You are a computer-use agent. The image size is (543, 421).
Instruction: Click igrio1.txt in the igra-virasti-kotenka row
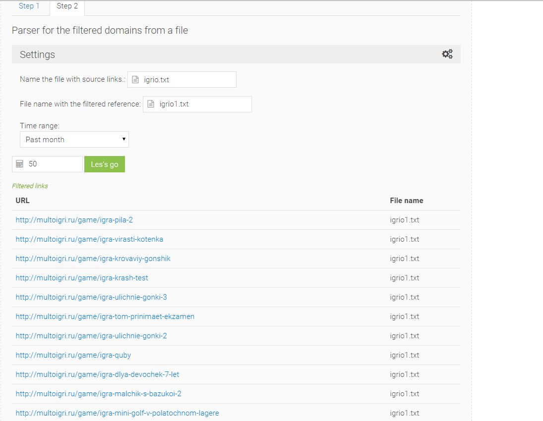pyautogui.click(x=405, y=239)
